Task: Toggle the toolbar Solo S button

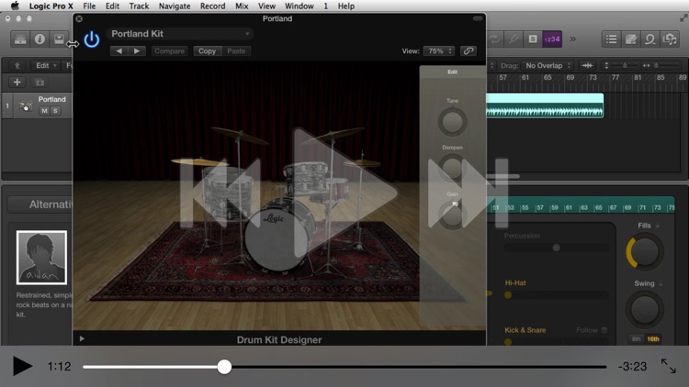Action: [533, 39]
